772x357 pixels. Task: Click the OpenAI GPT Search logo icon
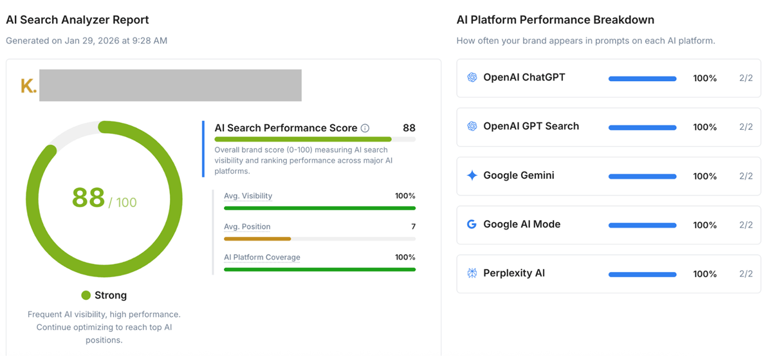pyautogui.click(x=472, y=126)
